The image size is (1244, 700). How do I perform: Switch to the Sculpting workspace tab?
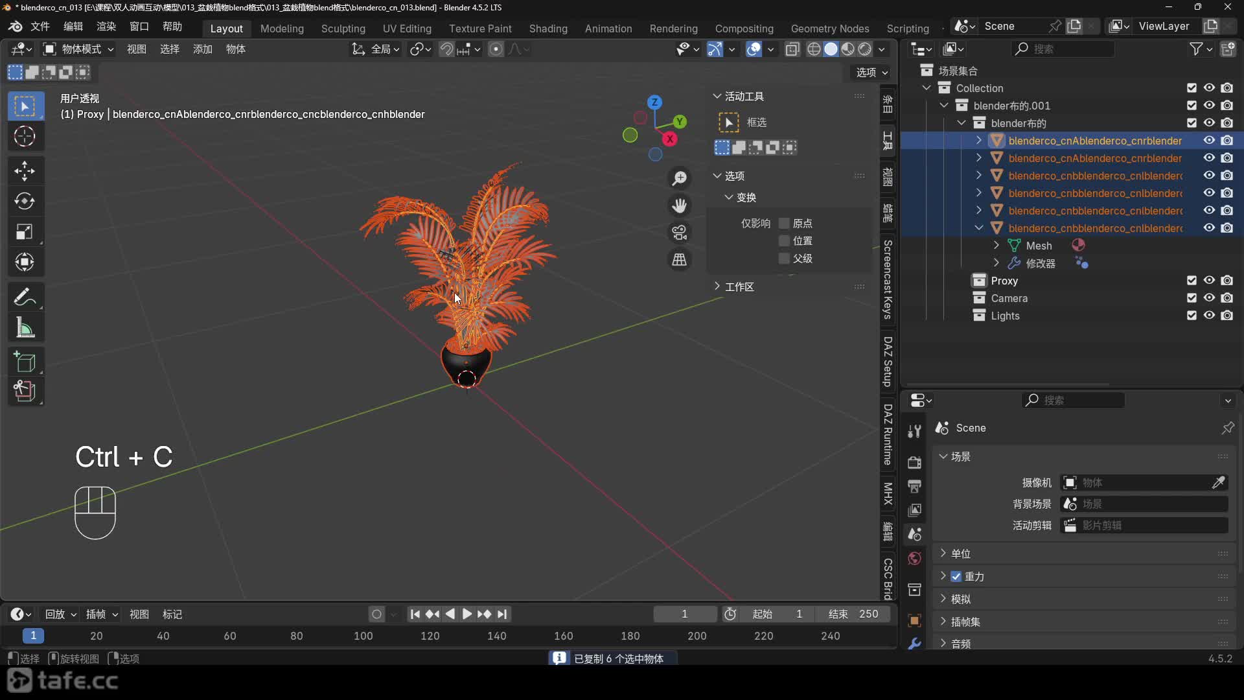343,29
